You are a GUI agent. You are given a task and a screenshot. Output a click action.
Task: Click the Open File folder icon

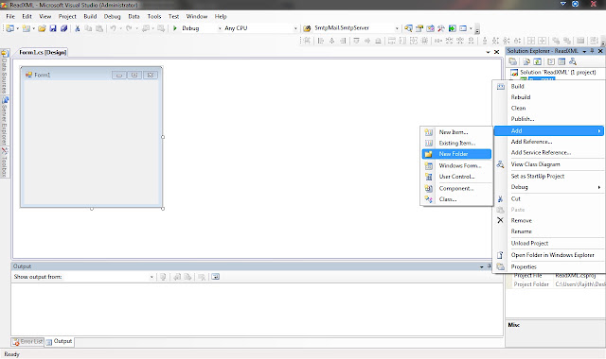click(x=42, y=28)
